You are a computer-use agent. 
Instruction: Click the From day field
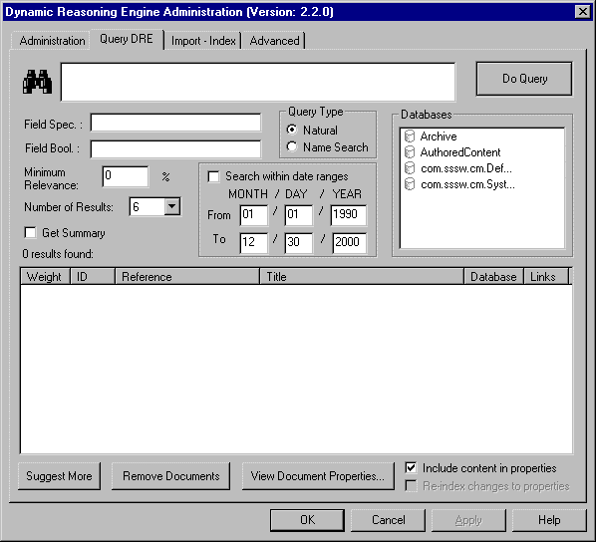coord(299,215)
